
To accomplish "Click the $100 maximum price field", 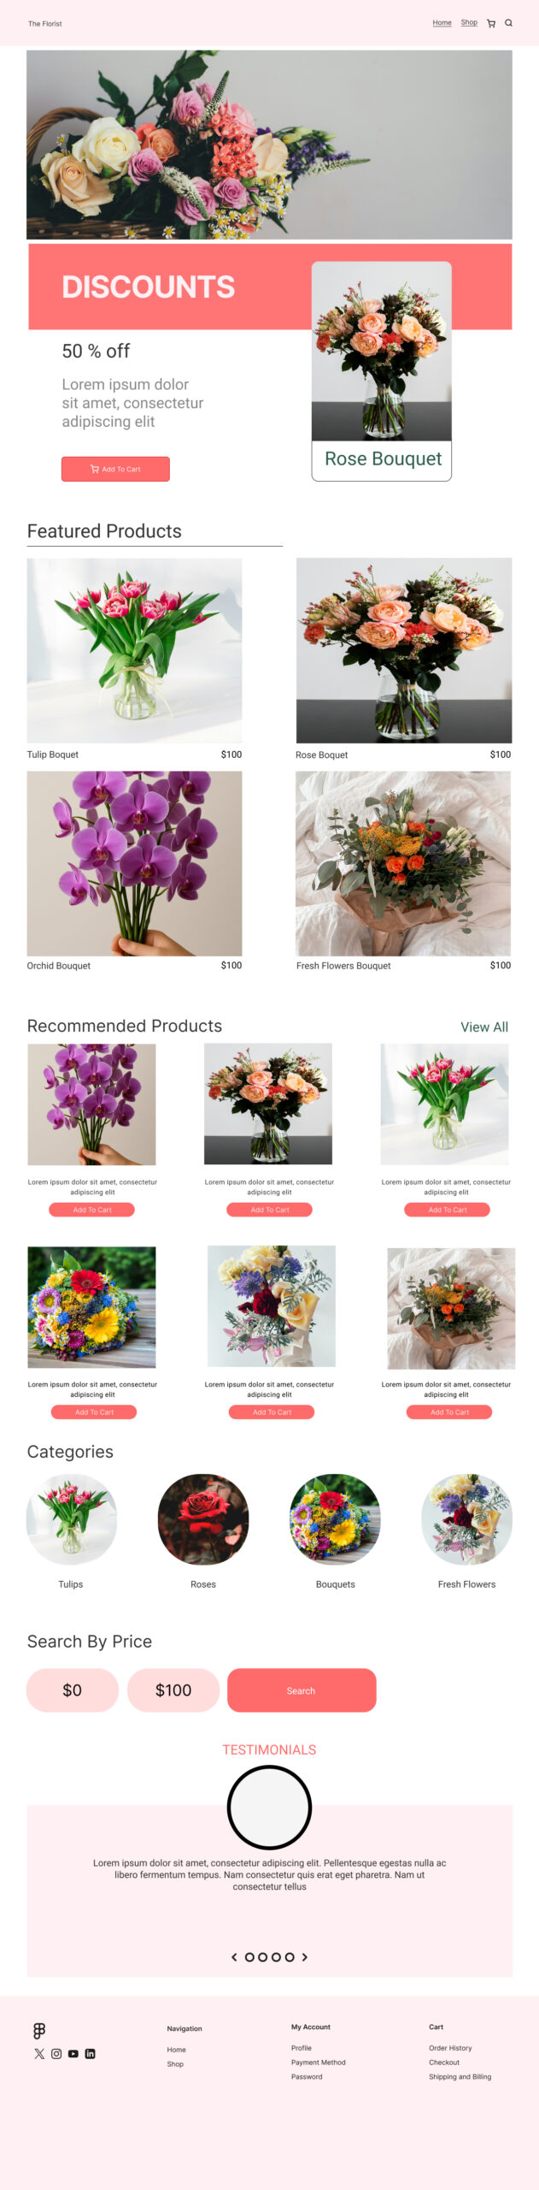I will [173, 1690].
